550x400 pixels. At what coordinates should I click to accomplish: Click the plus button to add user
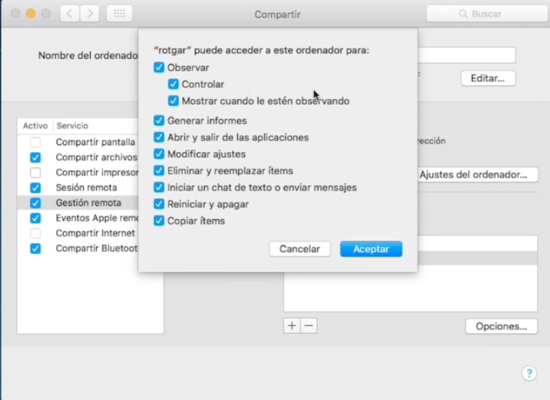pos(292,326)
